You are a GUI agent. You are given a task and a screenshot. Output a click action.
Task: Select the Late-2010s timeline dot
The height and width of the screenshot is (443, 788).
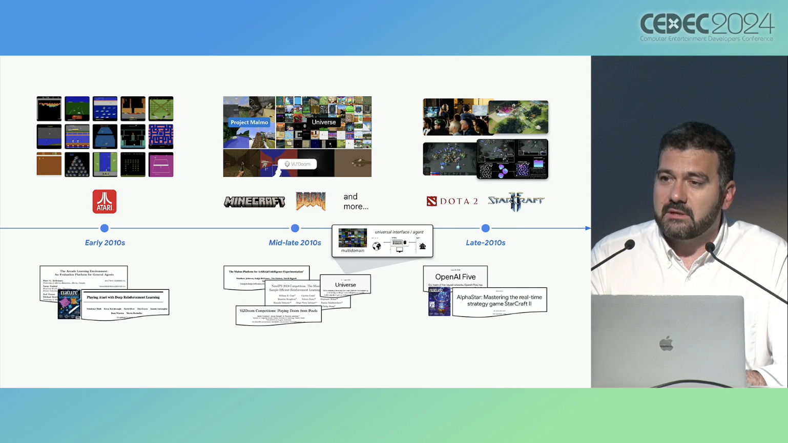click(x=485, y=228)
